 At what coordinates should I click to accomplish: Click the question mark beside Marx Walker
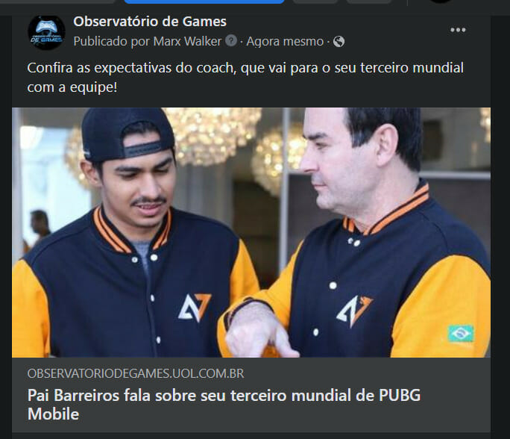[x=231, y=41]
